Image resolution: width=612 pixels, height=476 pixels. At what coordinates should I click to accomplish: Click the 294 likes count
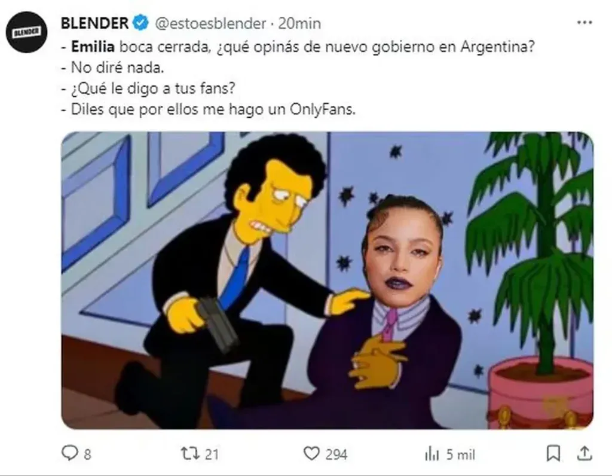(x=336, y=454)
